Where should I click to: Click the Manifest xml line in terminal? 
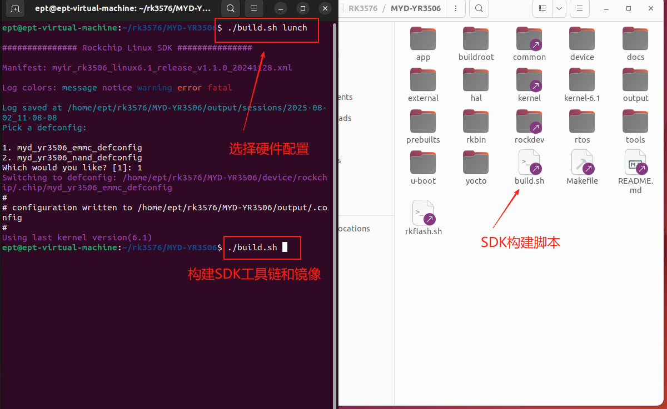click(x=147, y=68)
